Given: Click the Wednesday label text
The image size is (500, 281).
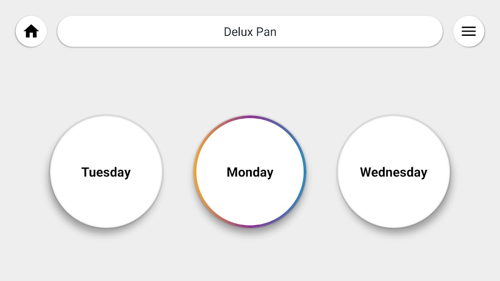Looking at the screenshot, I should 393,172.
